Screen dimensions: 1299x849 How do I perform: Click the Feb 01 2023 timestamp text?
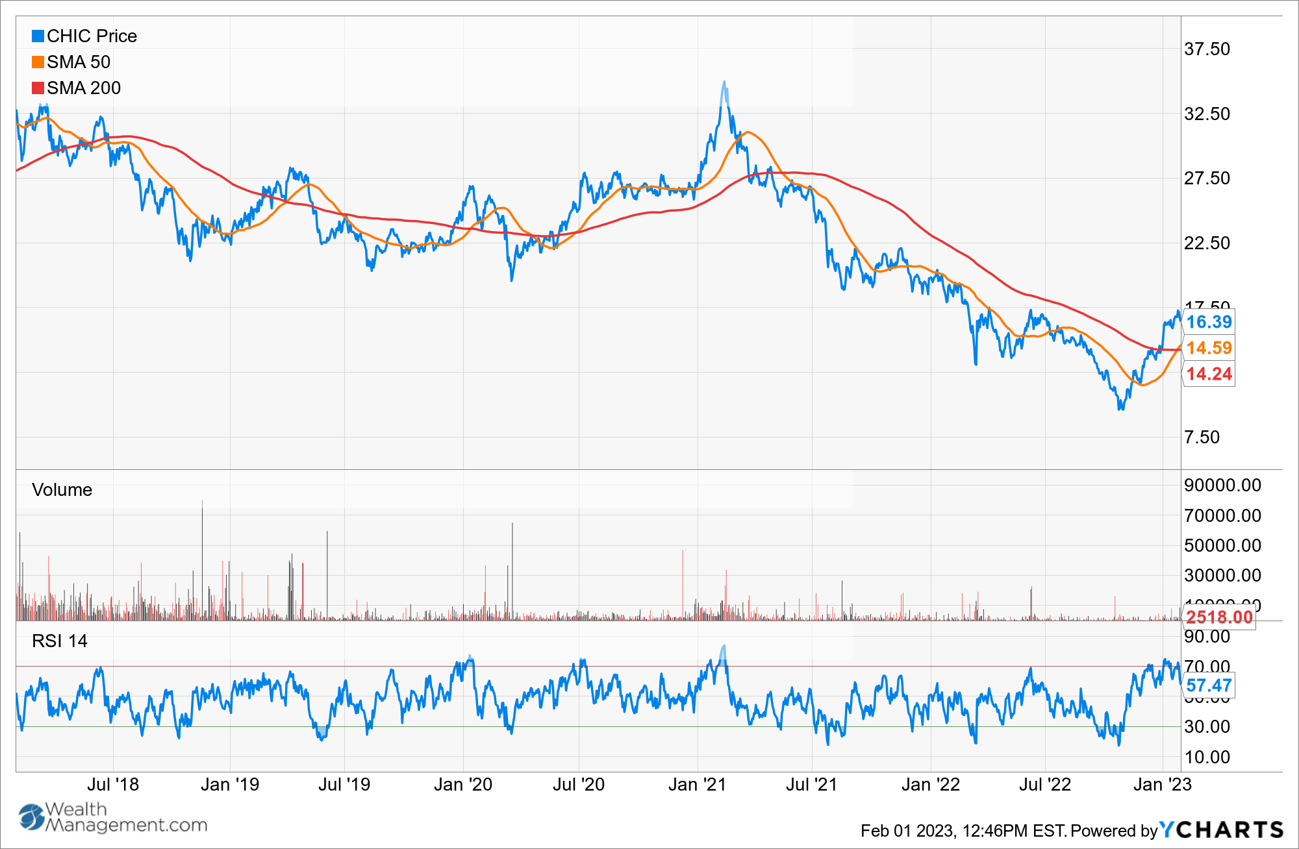[963, 831]
